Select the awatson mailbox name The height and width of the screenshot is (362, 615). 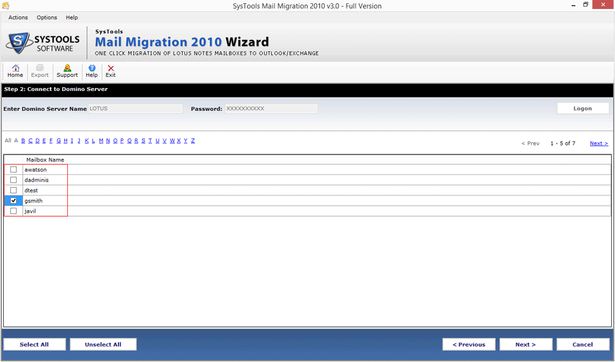coord(35,169)
